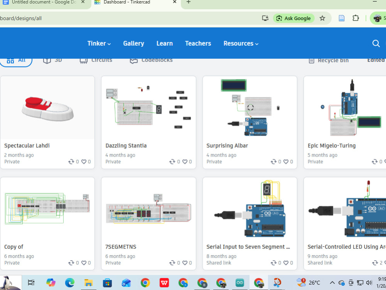The height and width of the screenshot is (290, 386).
Task: Click remix icon on Epic Migelo-Turing card
Action: click(x=374, y=162)
